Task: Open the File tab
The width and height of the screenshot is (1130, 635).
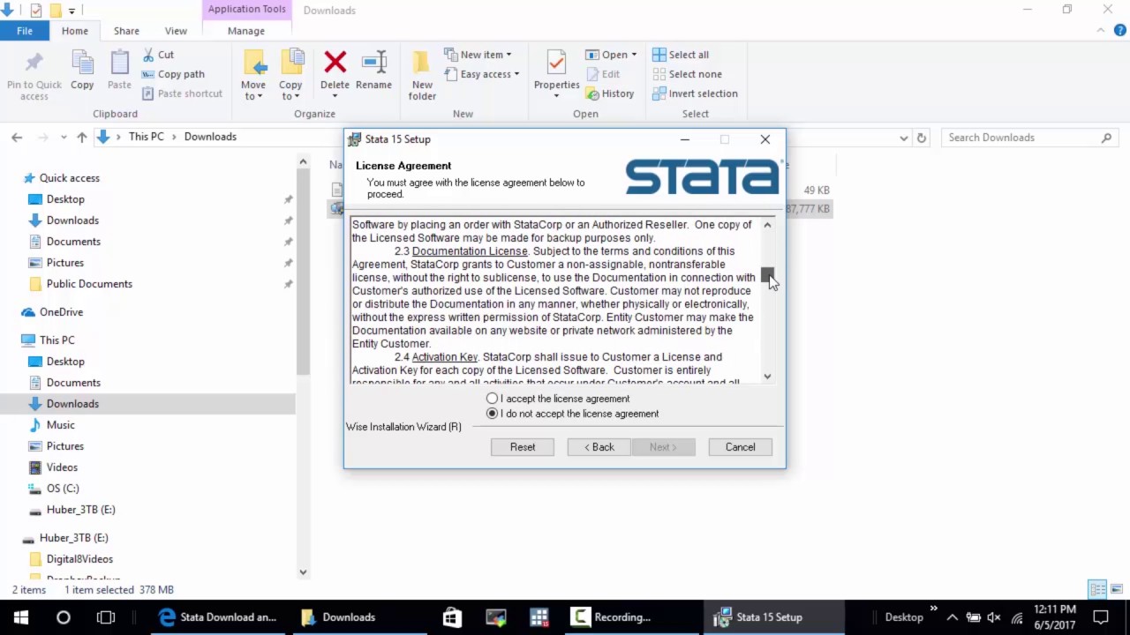Action: click(x=25, y=31)
